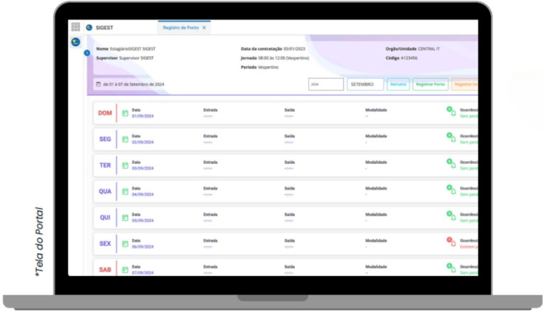
Task: Click the orange Registrar Ocorrência button
Action: [465, 84]
